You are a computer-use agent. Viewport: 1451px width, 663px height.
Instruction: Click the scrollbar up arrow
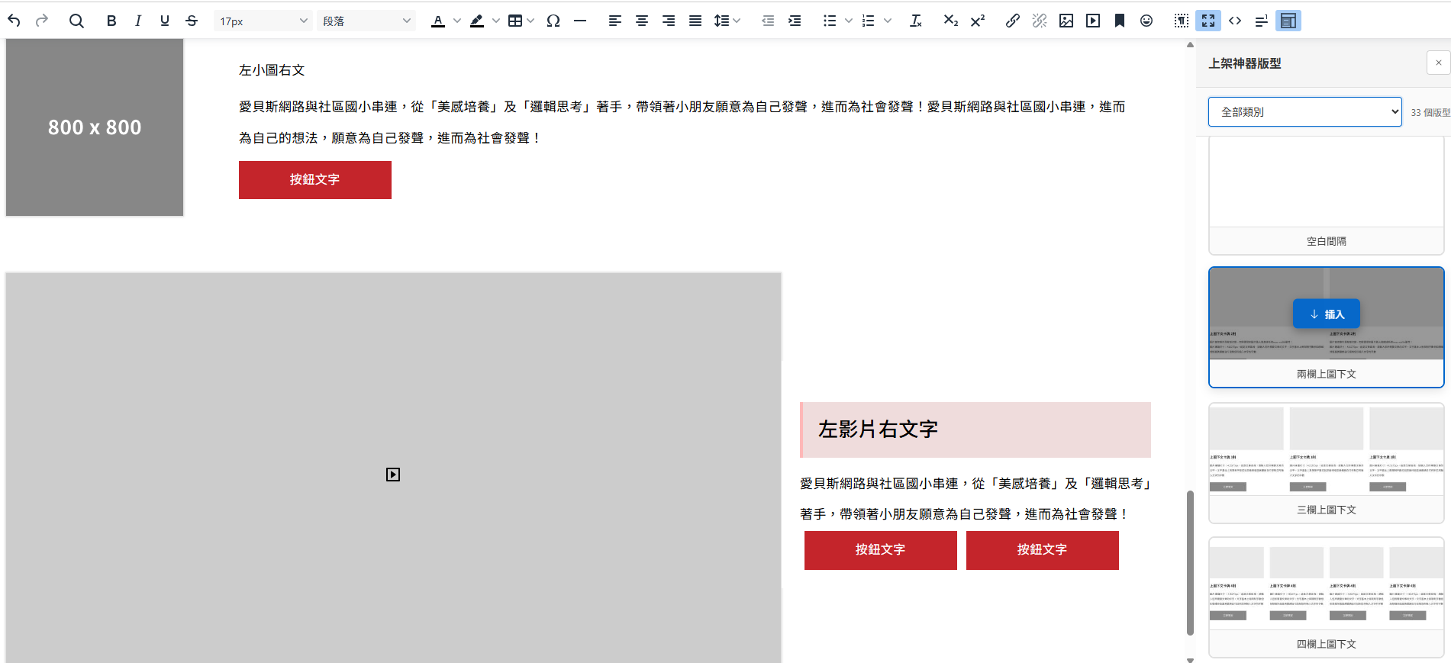[1190, 45]
